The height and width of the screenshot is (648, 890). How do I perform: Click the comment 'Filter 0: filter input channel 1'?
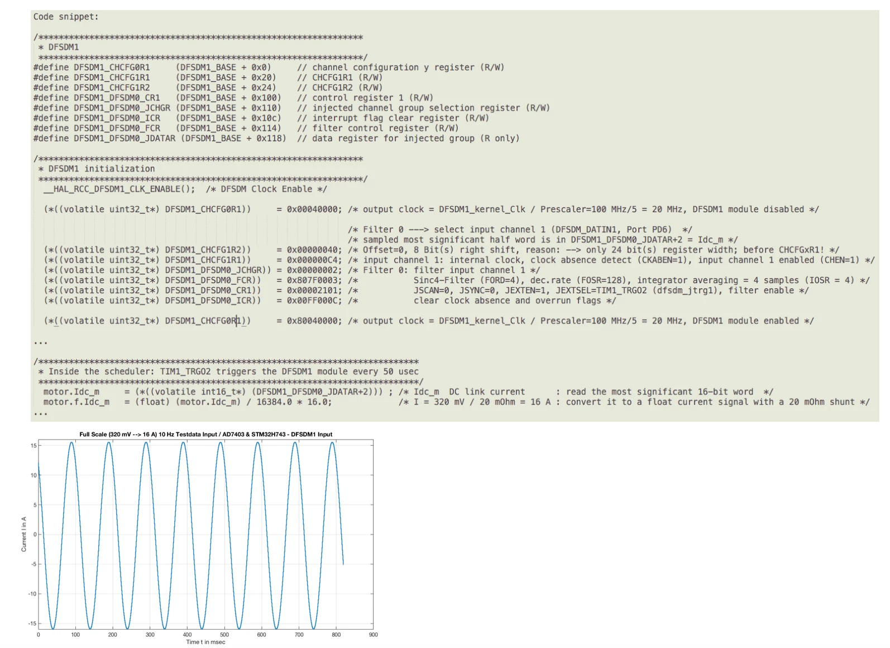(444, 270)
